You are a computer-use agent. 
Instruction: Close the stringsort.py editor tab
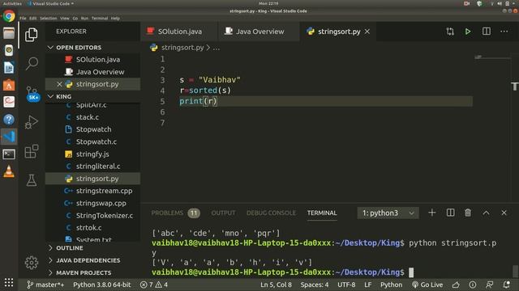(367, 32)
